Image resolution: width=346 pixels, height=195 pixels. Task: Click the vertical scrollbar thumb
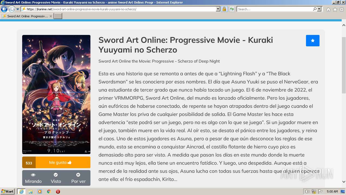344,65
